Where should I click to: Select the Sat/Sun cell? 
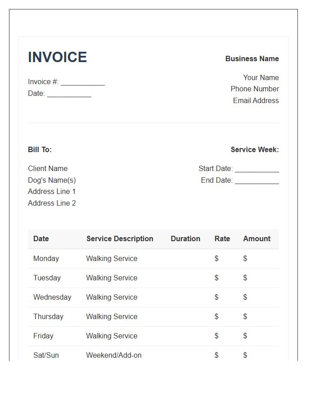46,355
